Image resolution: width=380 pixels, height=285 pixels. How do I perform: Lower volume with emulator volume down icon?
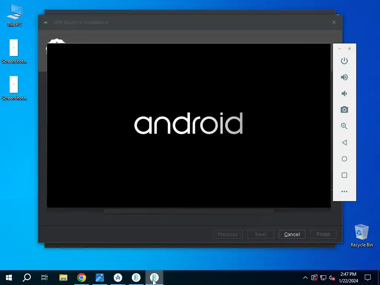coord(344,94)
